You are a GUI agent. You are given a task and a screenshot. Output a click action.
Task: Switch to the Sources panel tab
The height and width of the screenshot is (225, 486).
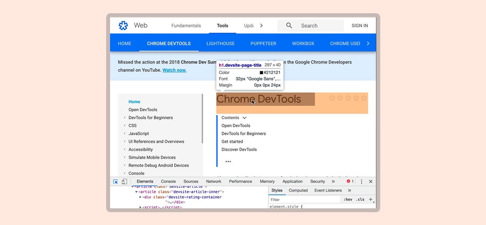[x=191, y=182]
